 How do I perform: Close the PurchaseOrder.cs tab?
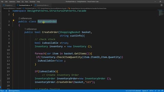32,5
